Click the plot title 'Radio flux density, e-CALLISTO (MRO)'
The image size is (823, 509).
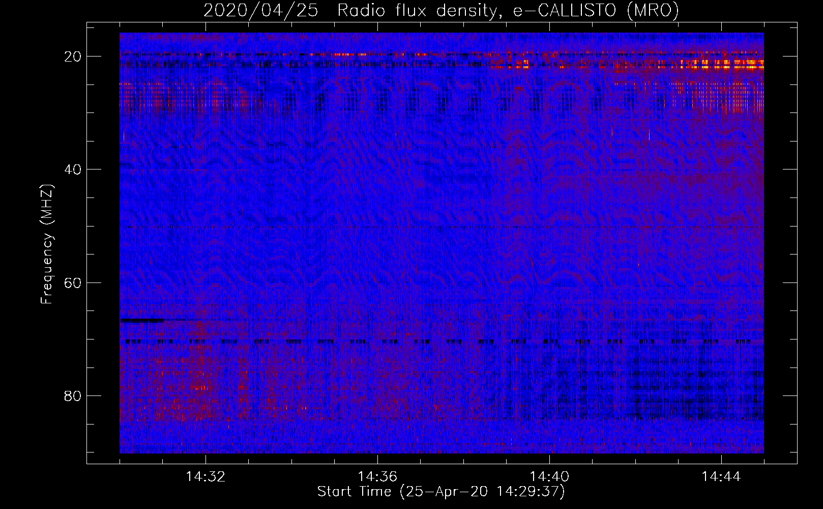(x=508, y=10)
